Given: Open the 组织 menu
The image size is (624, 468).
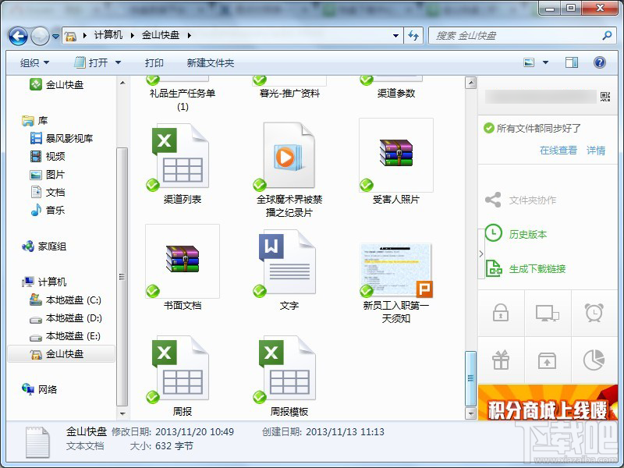Looking at the screenshot, I should click(34, 63).
